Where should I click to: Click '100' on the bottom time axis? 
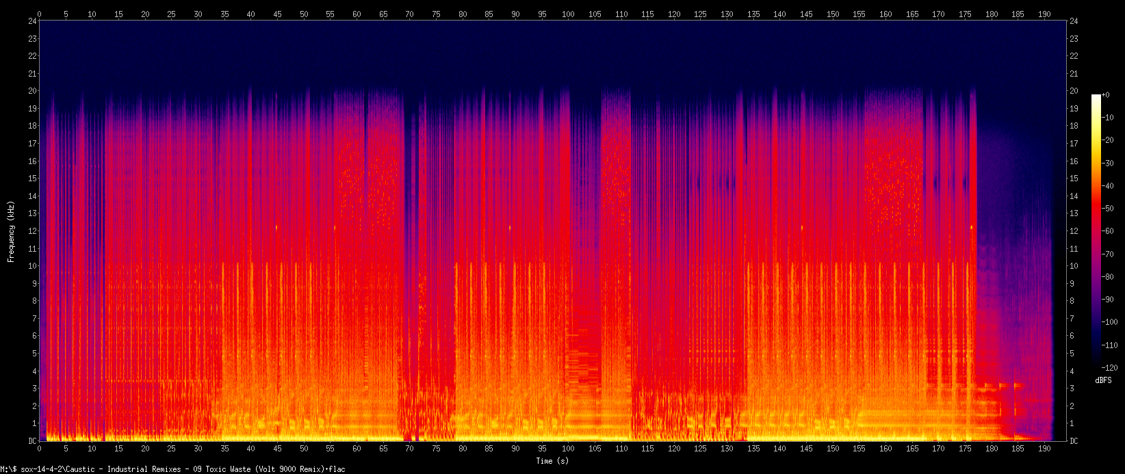[x=568, y=449]
